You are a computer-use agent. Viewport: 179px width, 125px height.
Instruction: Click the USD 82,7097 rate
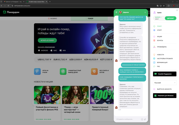click(x=44, y=59)
